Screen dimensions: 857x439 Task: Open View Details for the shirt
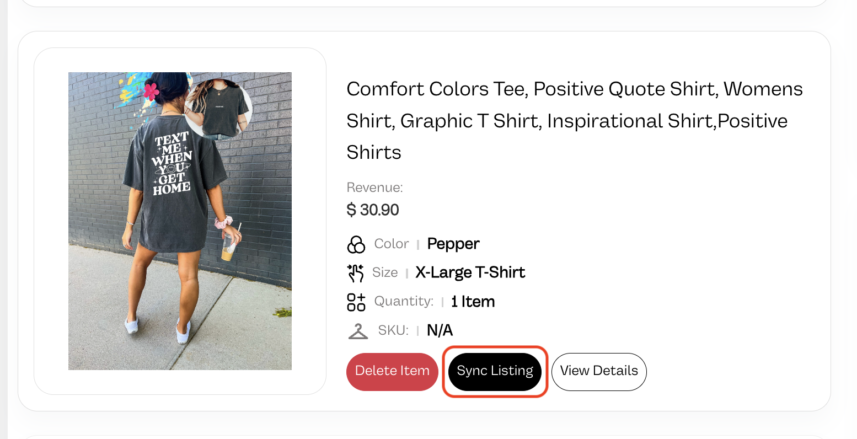tap(599, 372)
